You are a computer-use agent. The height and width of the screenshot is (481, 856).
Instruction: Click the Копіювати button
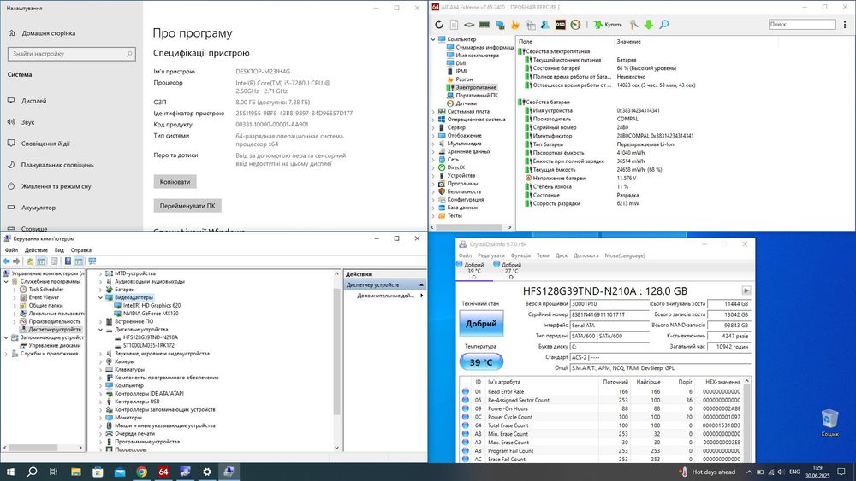point(175,181)
